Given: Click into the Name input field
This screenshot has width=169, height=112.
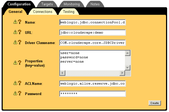Looking at the screenshot, I should coord(92,22).
